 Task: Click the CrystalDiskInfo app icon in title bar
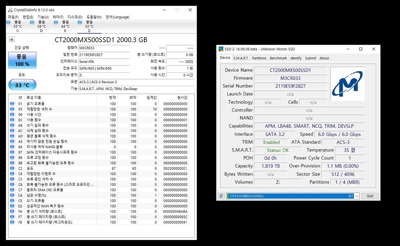click(10, 10)
